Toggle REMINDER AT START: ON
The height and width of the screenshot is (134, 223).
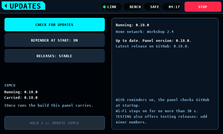(x=55, y=40)
